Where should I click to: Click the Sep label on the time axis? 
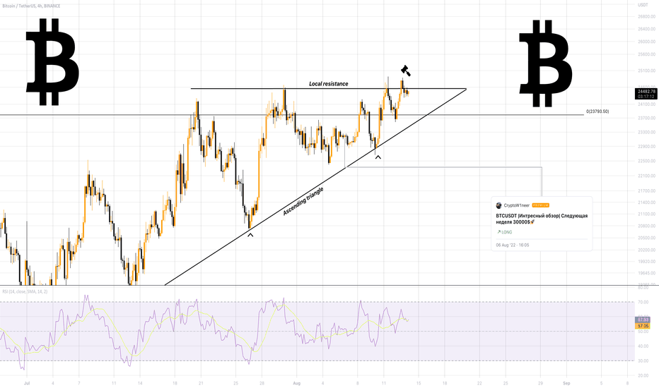566,383
